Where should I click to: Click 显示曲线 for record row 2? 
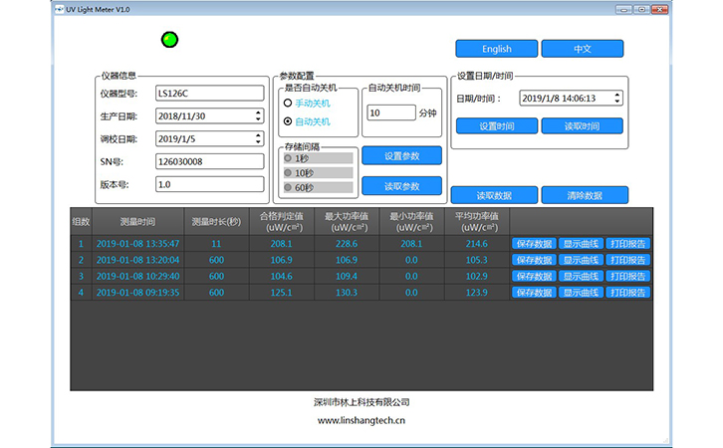[582, 260]
